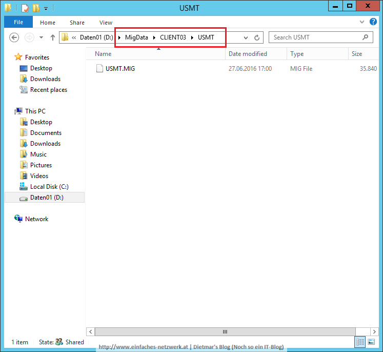This screenshot has height=352, width=383.
Task: Refresh the USMT folder view
Action: (257, 37)
